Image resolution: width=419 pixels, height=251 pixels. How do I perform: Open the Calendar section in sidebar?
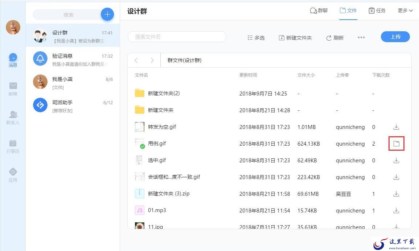point(13,146)
